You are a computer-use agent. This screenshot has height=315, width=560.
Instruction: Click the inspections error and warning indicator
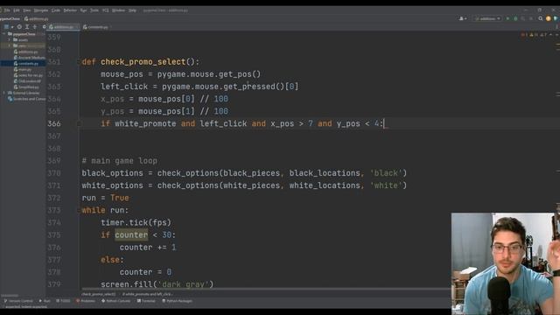(534, 35)
